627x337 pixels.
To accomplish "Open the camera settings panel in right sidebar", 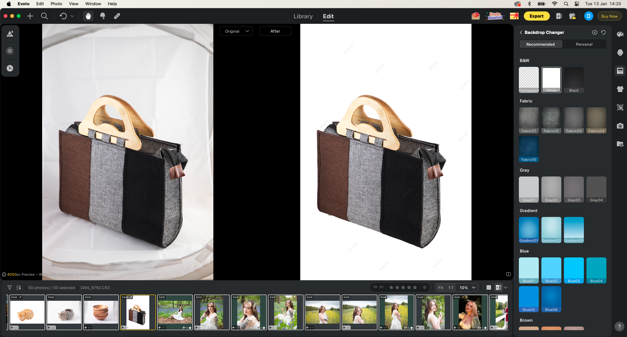I will pos(620,126).
